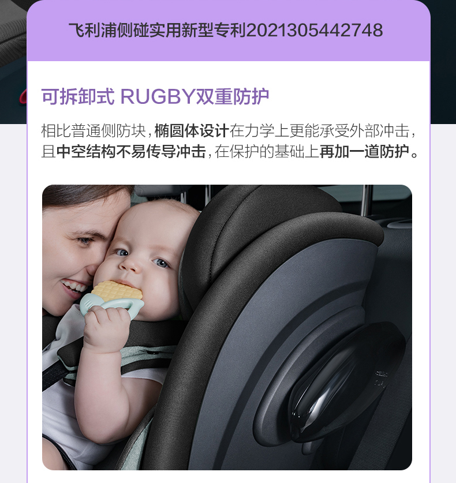Click the red accent at the left edge

point(23,96)
